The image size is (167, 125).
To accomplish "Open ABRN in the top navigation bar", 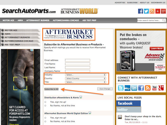I will coord(20,20).
